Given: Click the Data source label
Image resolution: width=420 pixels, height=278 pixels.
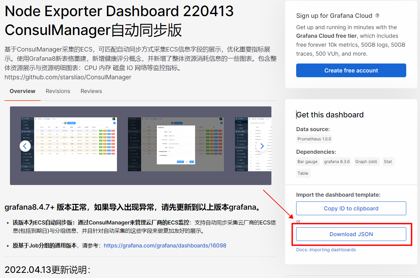Looking at the screenshot, I should (x=313, y=129).
